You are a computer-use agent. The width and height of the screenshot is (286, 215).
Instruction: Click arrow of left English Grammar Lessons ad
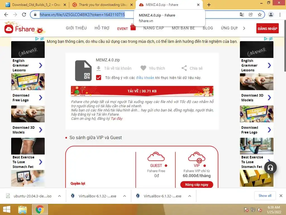point(41,65)
